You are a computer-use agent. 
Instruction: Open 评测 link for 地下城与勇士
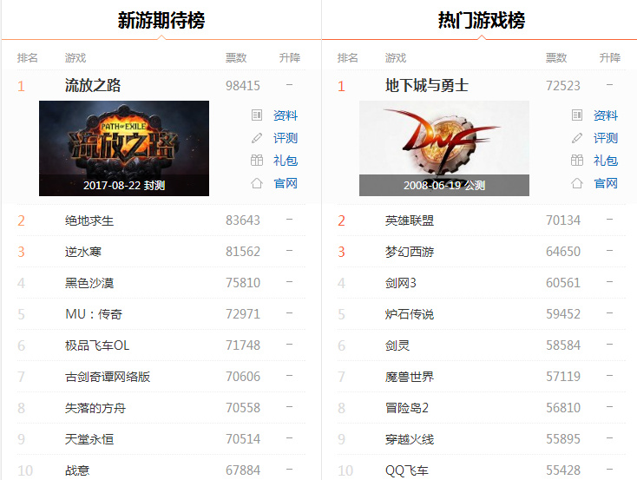(605, 138)
